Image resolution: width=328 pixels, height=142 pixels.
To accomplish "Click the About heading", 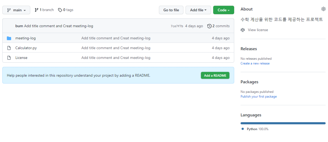I will (x=246, y=9).
